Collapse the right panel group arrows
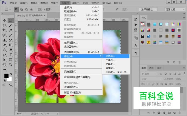Screen dimensions: 187x116 [x=184, y=14]
